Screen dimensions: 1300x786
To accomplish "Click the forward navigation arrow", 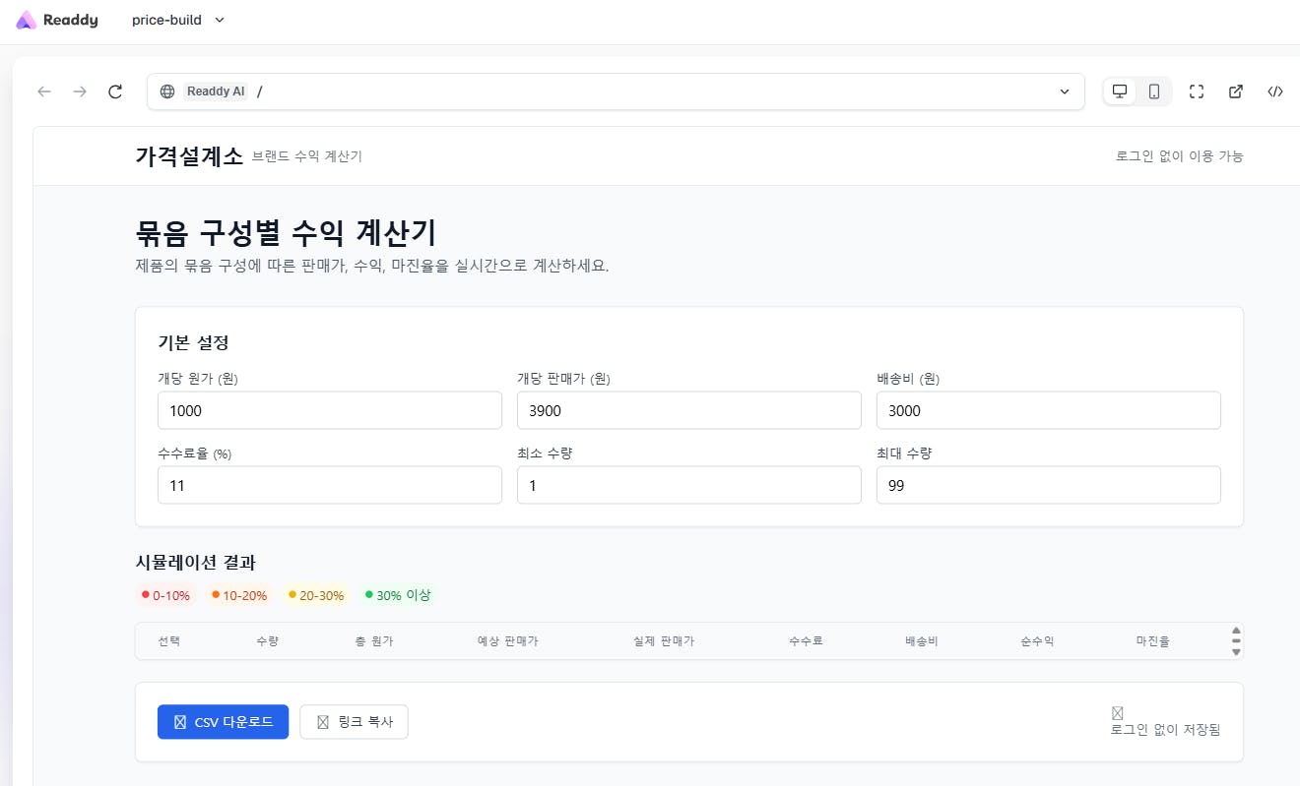I will pyautogui.click(x=80, y=91).
